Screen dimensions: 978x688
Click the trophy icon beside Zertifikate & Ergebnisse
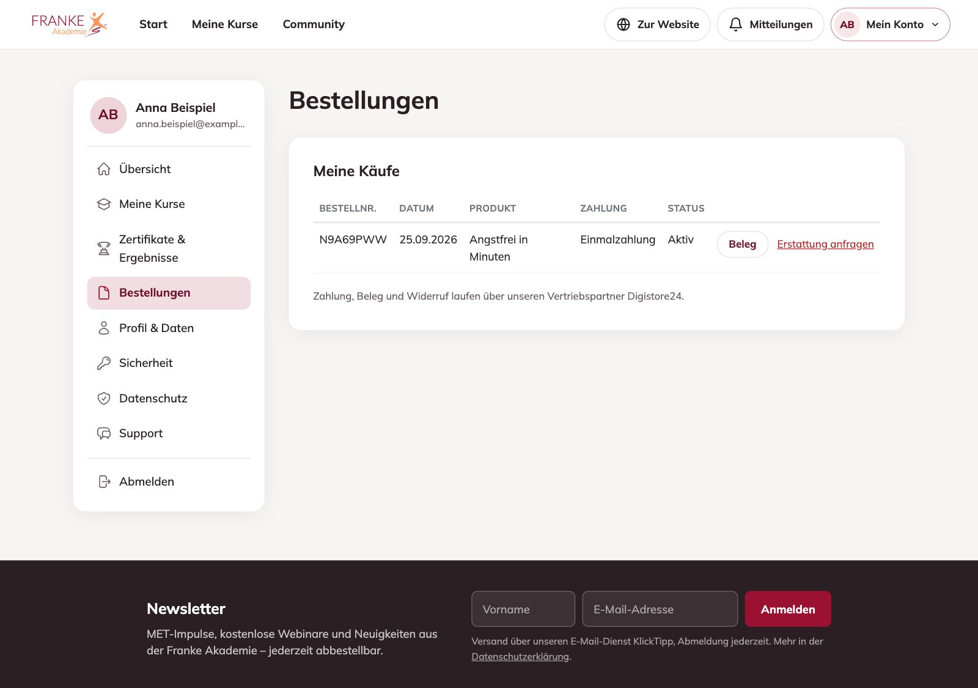104,248
